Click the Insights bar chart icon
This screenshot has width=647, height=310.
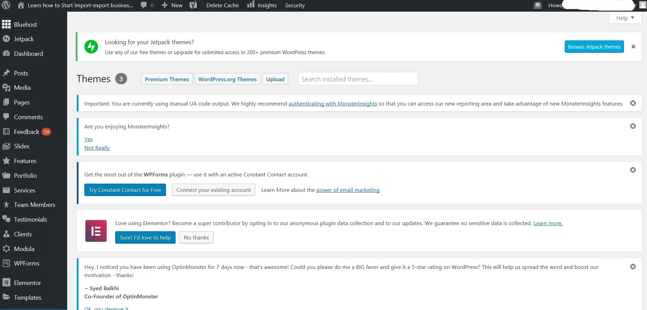click(x=251, y=4)
